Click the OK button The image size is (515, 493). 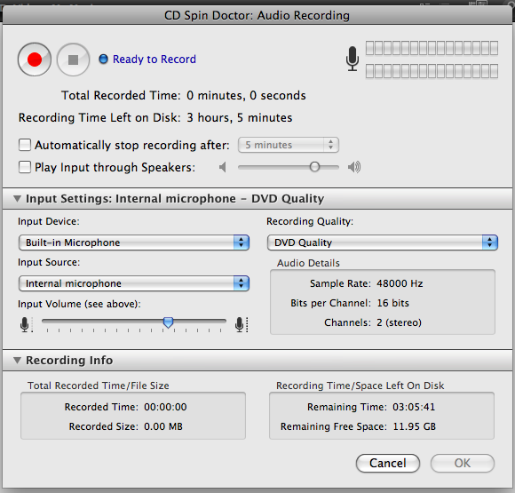click(x=462, y=463)
